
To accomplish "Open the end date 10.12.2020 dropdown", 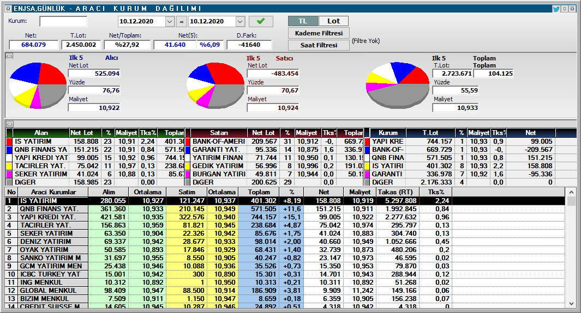I will coord(239,21).
